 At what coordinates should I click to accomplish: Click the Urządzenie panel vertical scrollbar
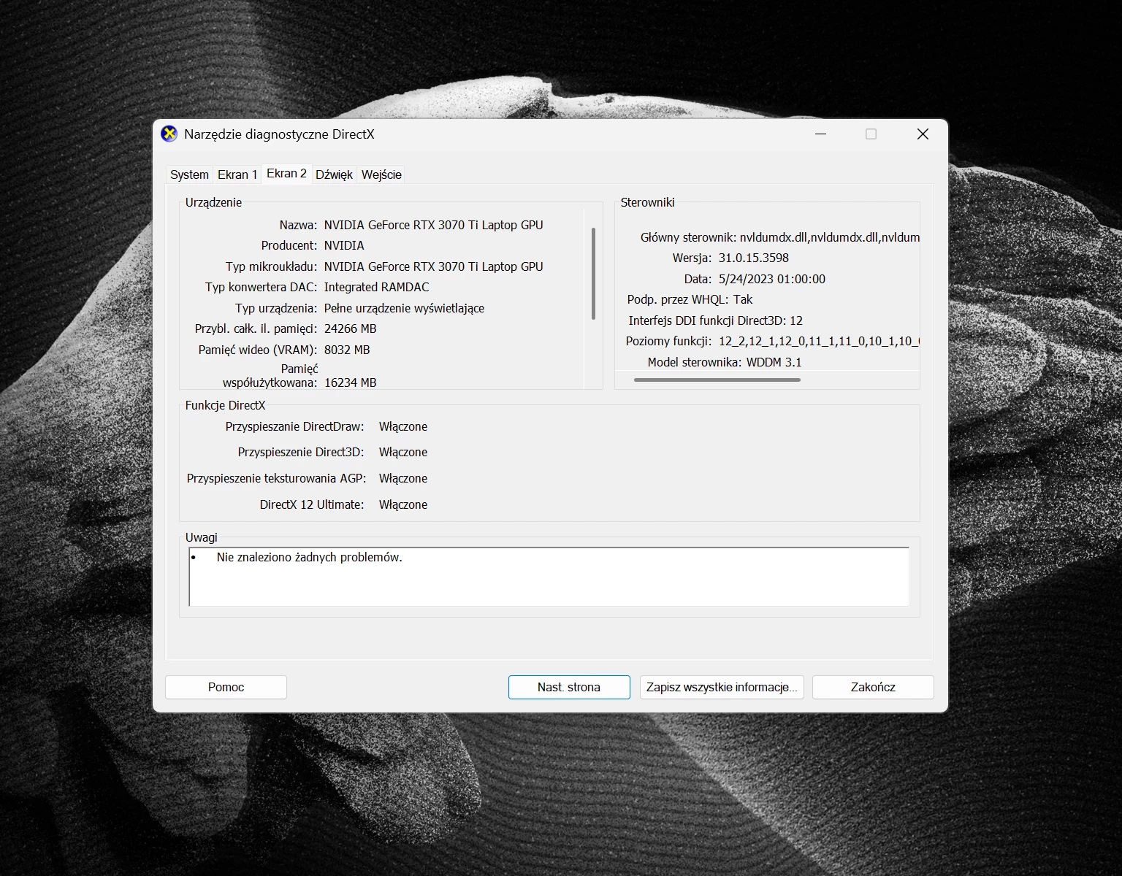(593, 274)
